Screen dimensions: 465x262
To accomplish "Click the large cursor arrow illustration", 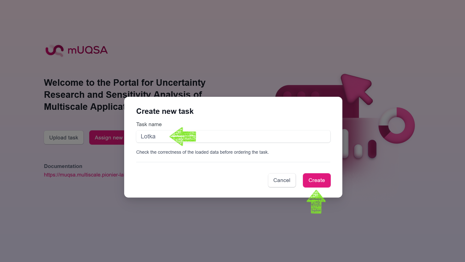I will coord(357,89).
